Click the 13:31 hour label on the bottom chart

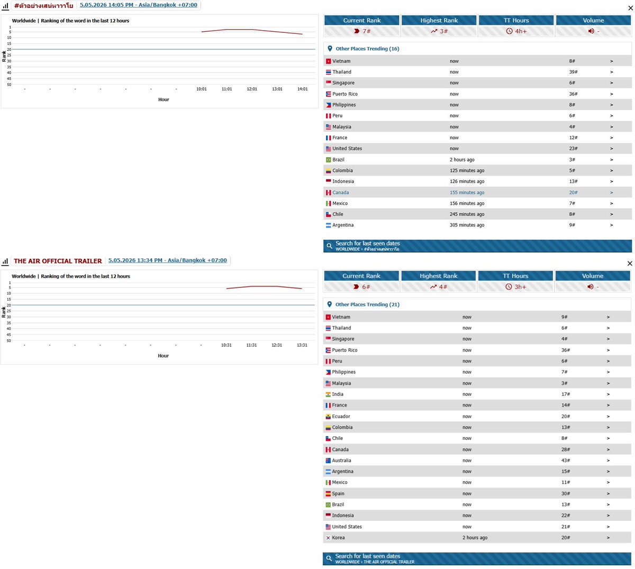(302, 345)
